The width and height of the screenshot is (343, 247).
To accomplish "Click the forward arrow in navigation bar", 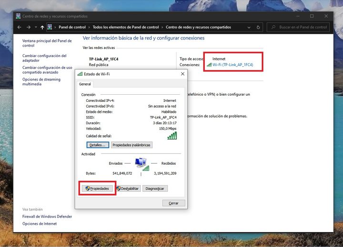I will (28, 27).
